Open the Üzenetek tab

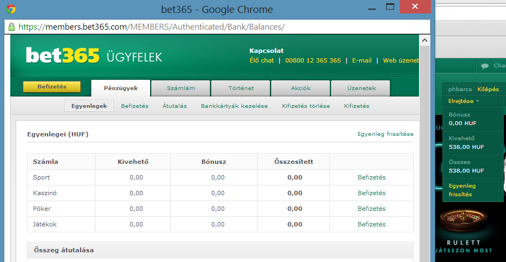click(x=361, y=88)
